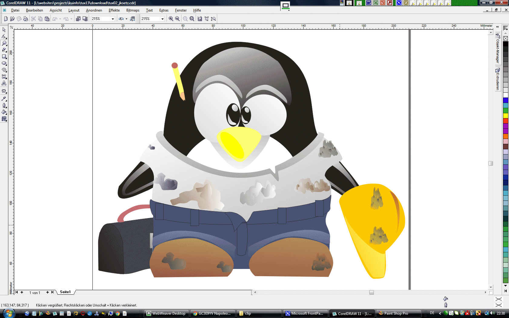Select the Interactive Blend tool
Screen dimensions: 509x318
4,91
